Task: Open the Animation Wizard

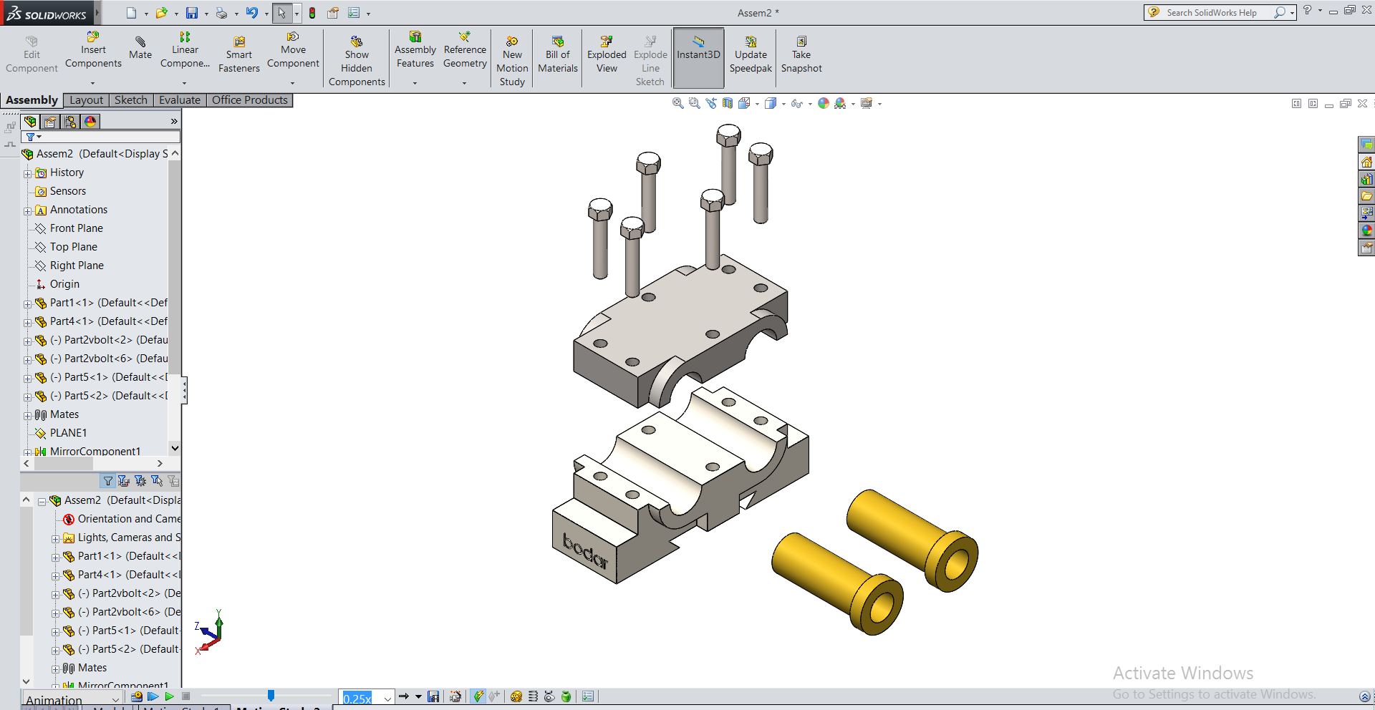Action: (x=455, y=696)
